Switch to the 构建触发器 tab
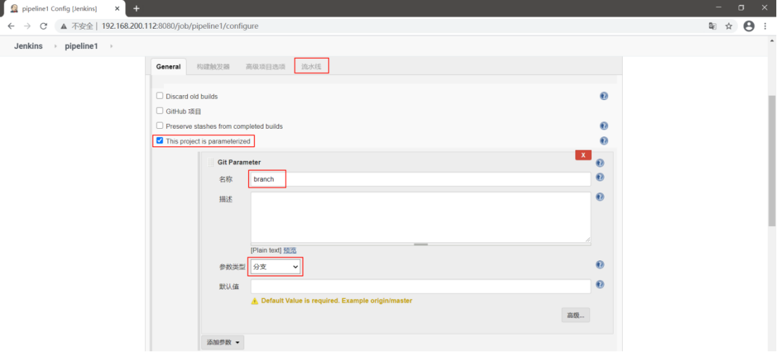 [x=213, y=66]
